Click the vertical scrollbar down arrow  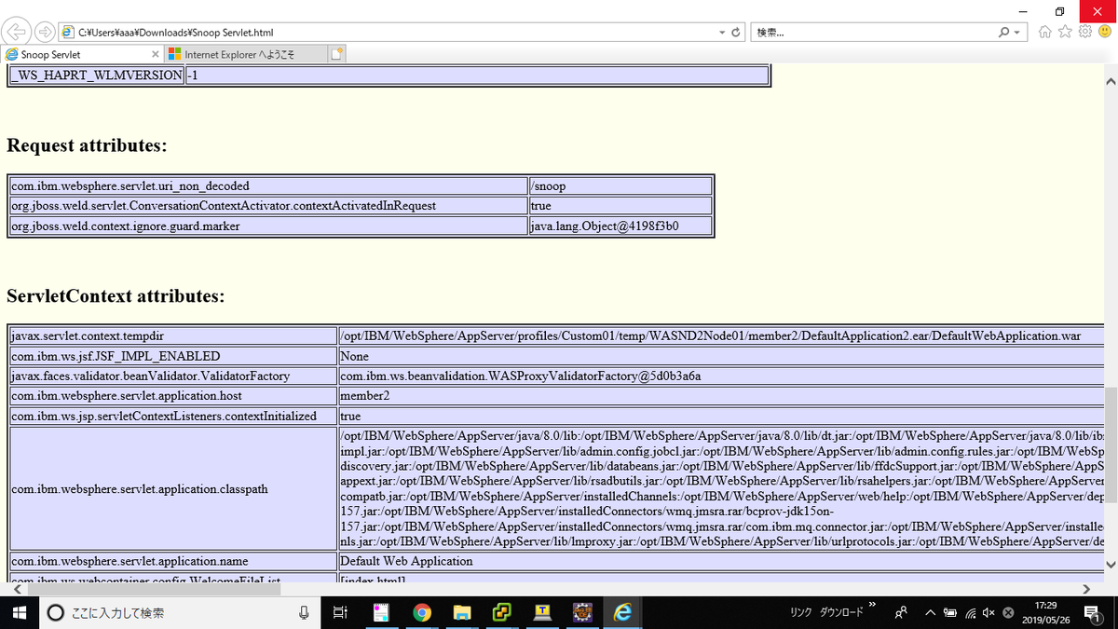[x=1111, y=567]
